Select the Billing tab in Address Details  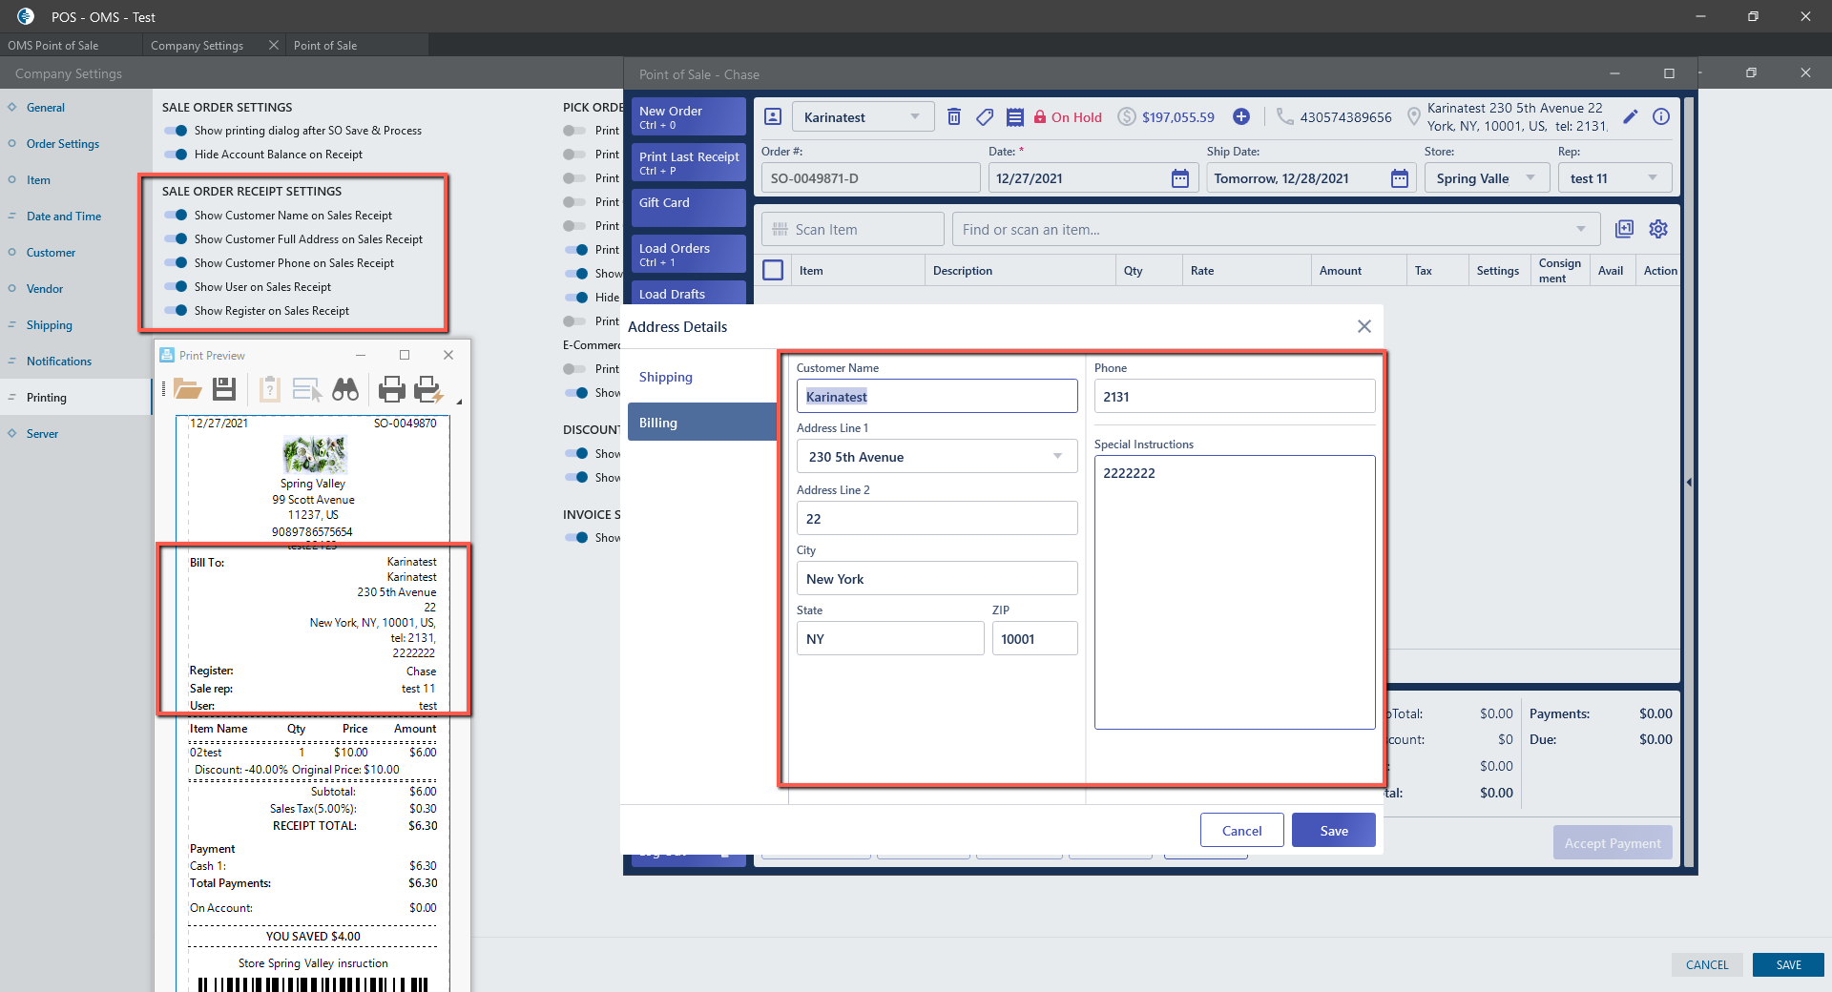(x=702, y=423)
